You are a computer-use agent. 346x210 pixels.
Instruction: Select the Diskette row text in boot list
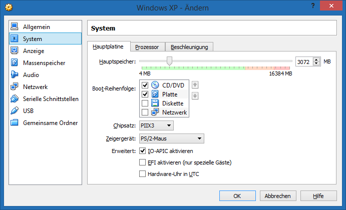point(173,103)
